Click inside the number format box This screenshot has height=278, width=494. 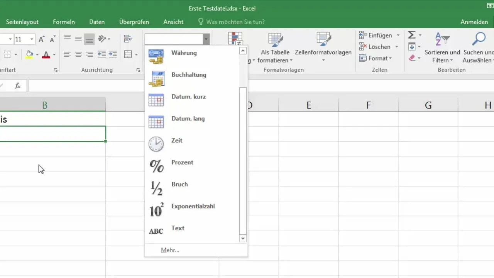pyautogui.click(x=174, y=39)
